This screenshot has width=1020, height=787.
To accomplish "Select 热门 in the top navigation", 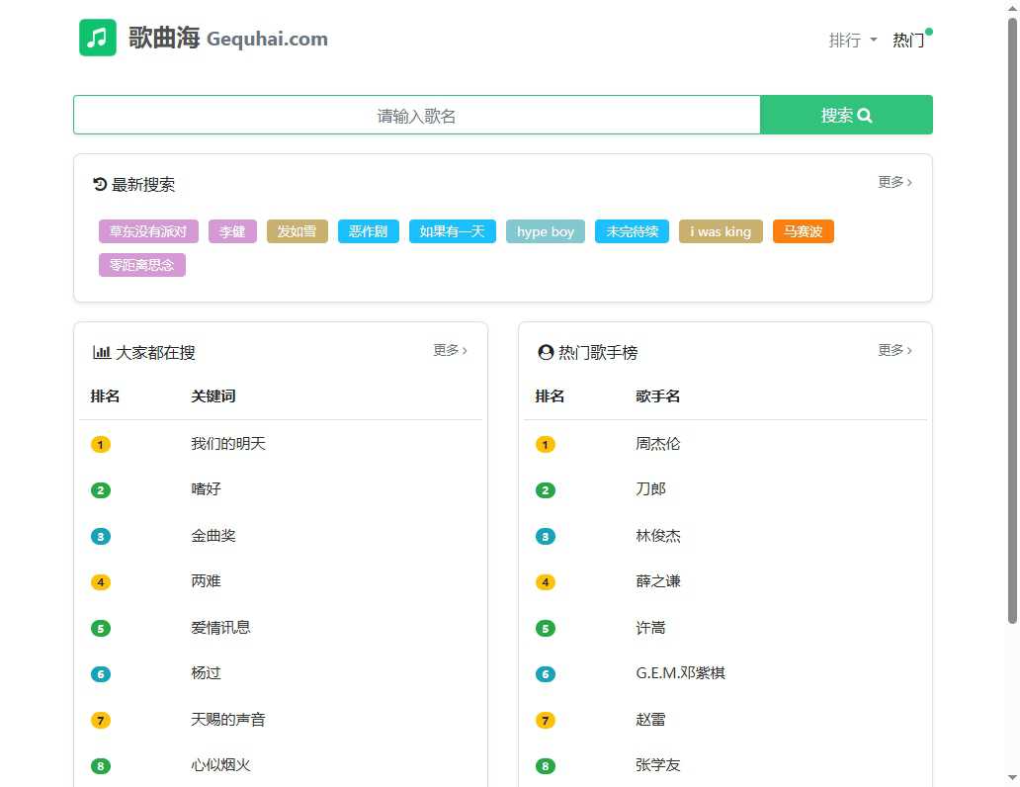I will (906, 41).
